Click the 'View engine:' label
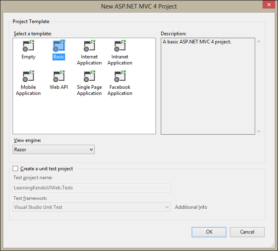This screenshot has width=278, height=251. pyautogui.click(x=28, y=140)
